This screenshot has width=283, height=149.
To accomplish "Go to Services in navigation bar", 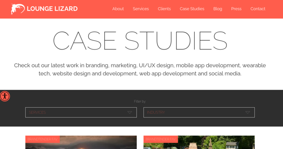I will click(x=141, y=9).
